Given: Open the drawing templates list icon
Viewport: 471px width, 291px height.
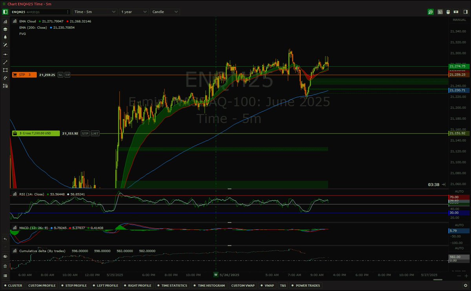Looking at the screenshot, I should [x=5, y=86].
